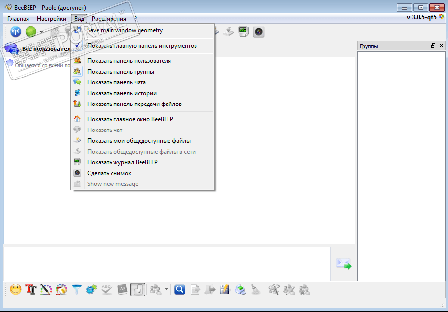Toggle the ABC spell check icon

click(x=107, y=289)
